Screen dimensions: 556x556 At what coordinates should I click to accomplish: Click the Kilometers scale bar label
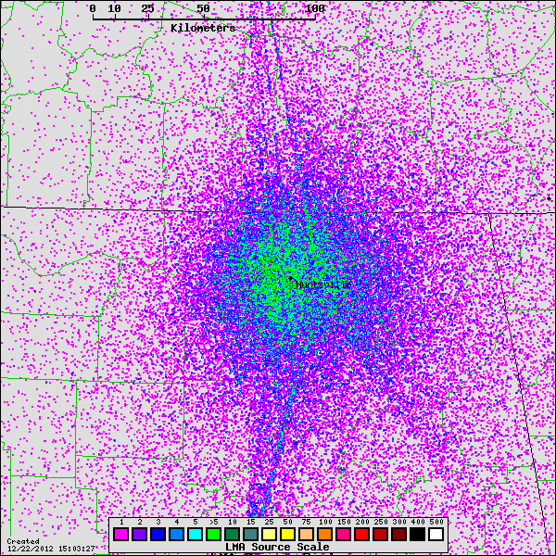point(203,28)
